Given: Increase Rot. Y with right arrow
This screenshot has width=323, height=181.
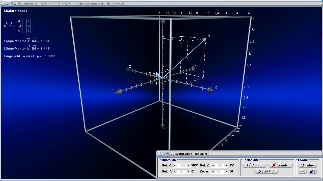Looking at the screenshot, I should [x=188, y=171].
